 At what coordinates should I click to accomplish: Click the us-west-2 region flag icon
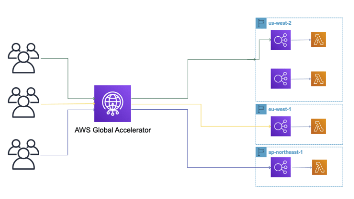261,23
